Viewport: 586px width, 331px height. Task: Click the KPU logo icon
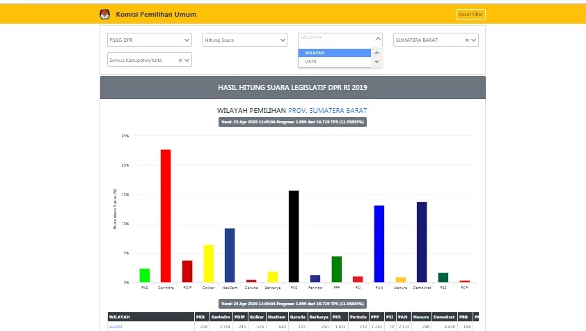point(105,14)
